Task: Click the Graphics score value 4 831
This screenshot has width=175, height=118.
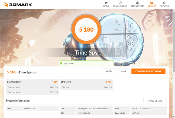Action: point(55,82)
